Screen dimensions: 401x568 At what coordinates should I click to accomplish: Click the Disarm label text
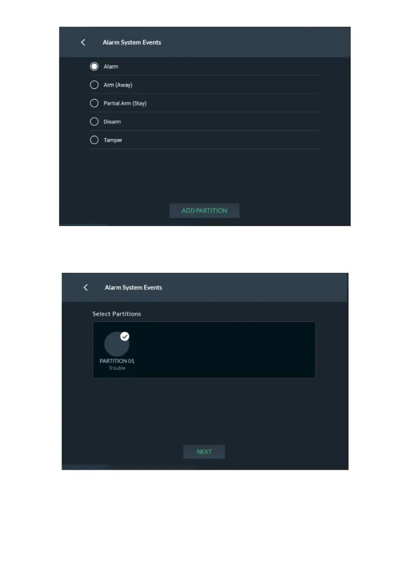coord(112,122)
